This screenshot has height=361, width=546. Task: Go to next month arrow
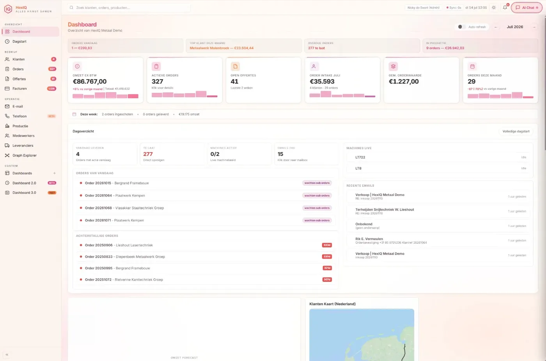tap(534, 27)
